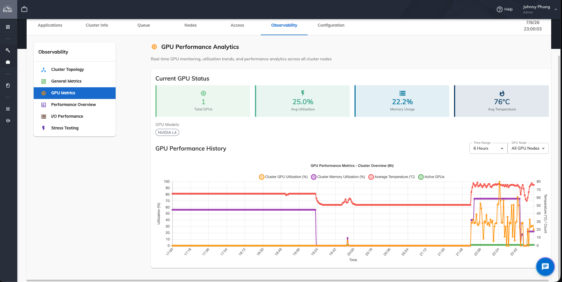Click the filled briefcase icon in left sidebar

click(x=8, y=62)
